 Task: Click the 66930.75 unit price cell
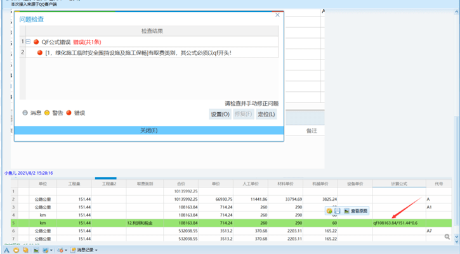pyautogui.click(x=216, y=200)
